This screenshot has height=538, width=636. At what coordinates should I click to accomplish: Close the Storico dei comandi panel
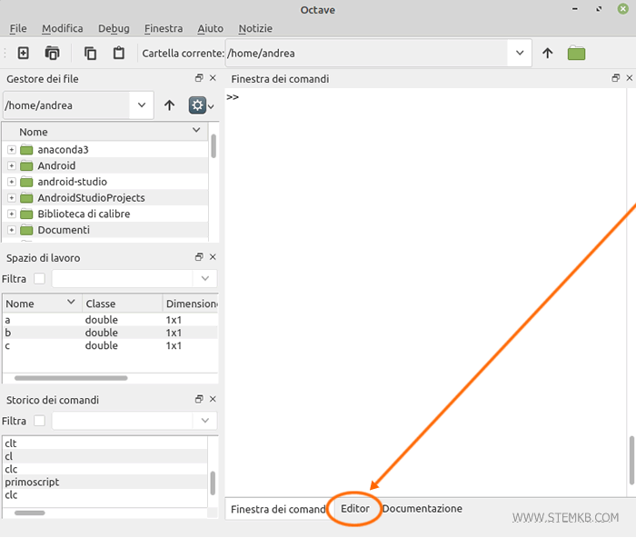[x=213, y=399]
